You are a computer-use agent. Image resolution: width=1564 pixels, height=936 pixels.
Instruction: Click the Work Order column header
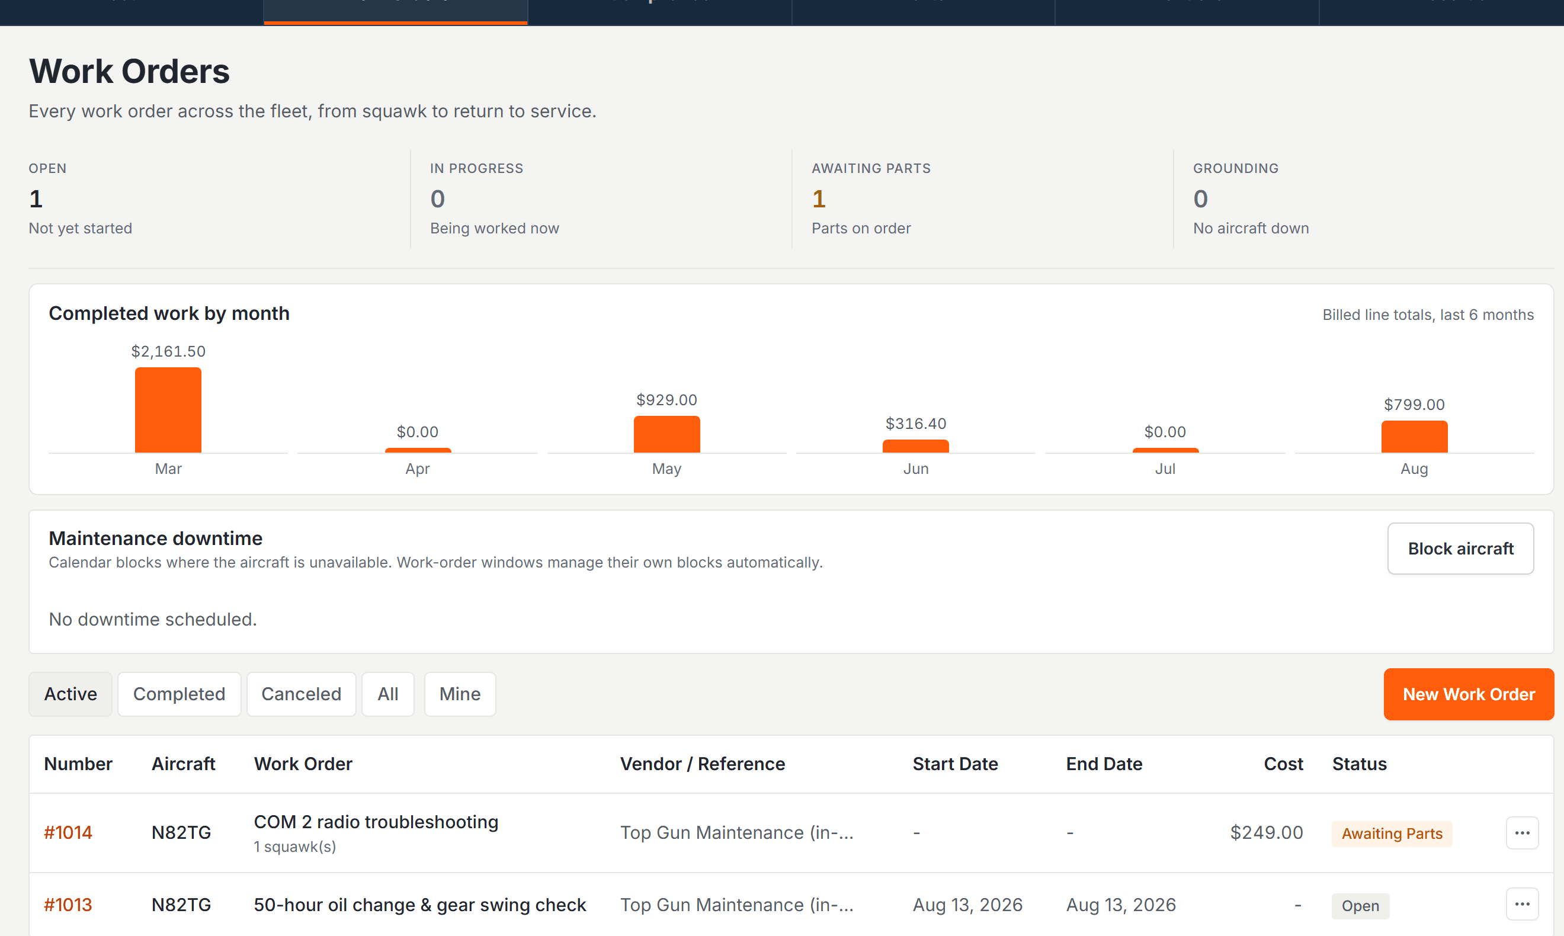(x=303, y=764)
